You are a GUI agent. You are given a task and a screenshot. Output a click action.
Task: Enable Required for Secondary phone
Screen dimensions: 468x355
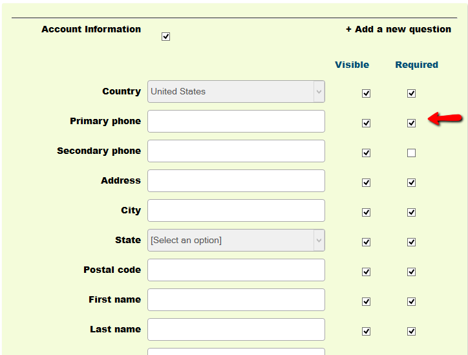[411, 153]
